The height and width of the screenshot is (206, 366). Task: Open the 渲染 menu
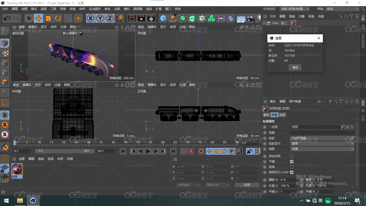tap(149, 9)
